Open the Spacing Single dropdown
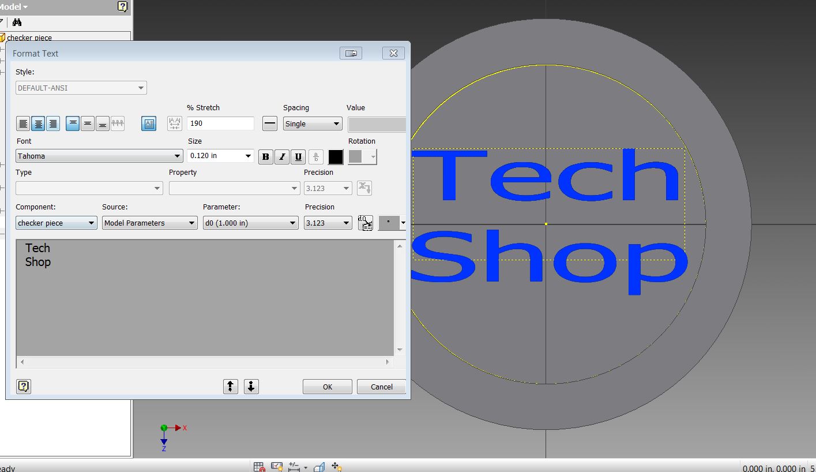This screenshot has width=816, height=472. click(313, 123)
